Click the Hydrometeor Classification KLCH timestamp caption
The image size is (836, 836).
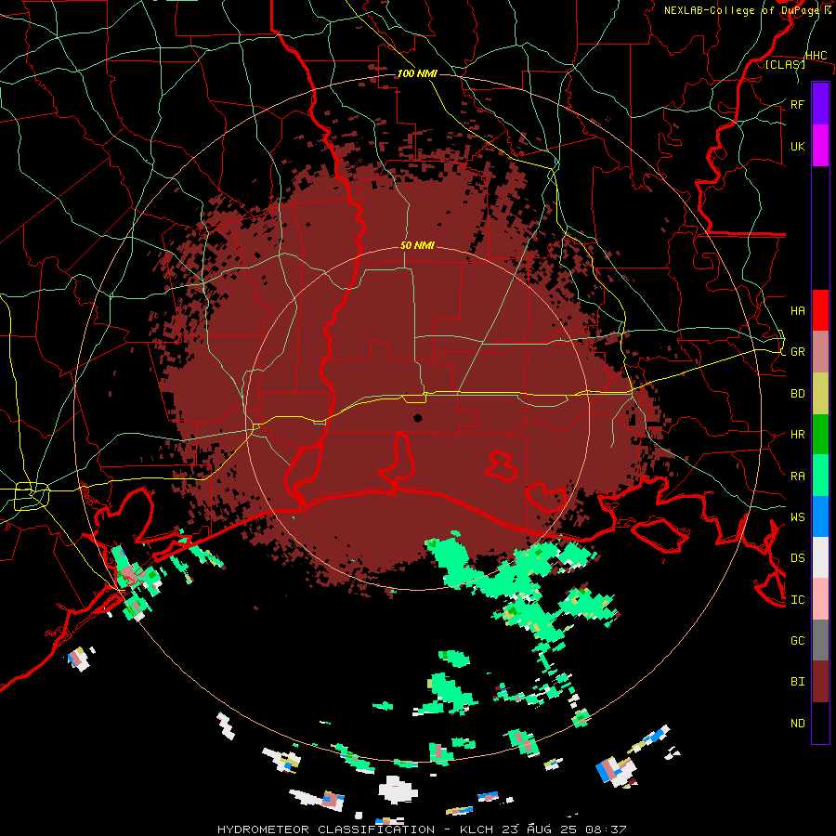click(421, 829)
